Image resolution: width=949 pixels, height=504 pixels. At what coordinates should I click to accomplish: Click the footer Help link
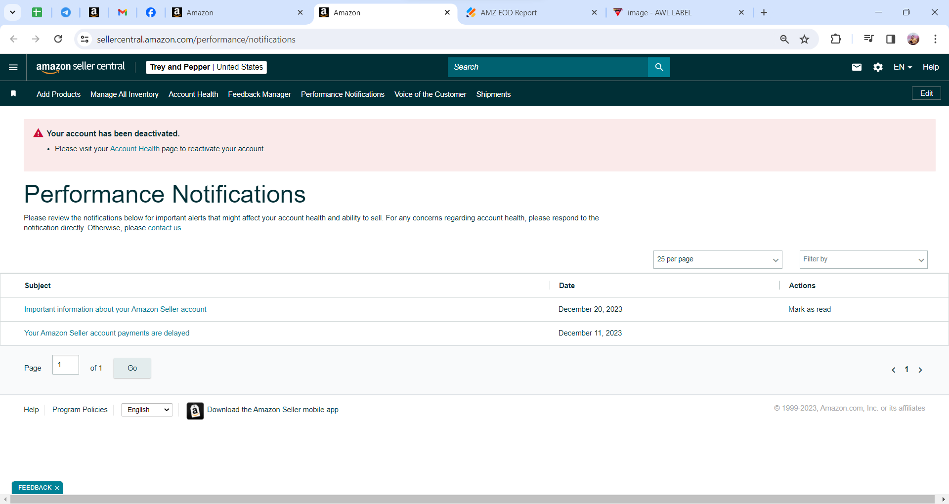pos(31,410)
